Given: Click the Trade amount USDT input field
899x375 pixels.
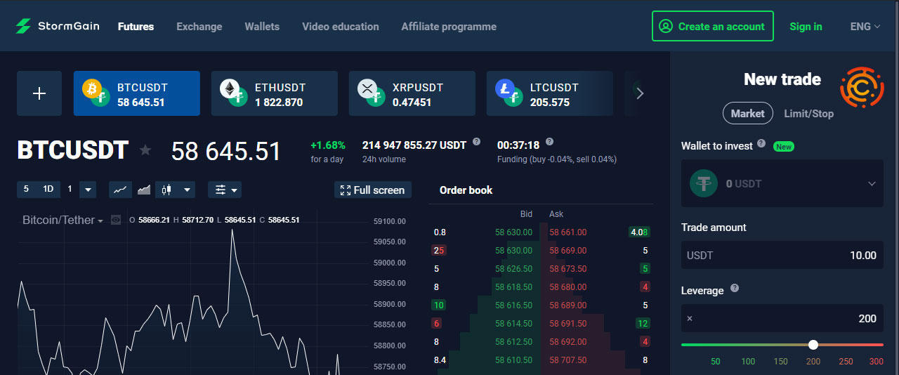Looking at the screenshot, I should tap(782, 255).
